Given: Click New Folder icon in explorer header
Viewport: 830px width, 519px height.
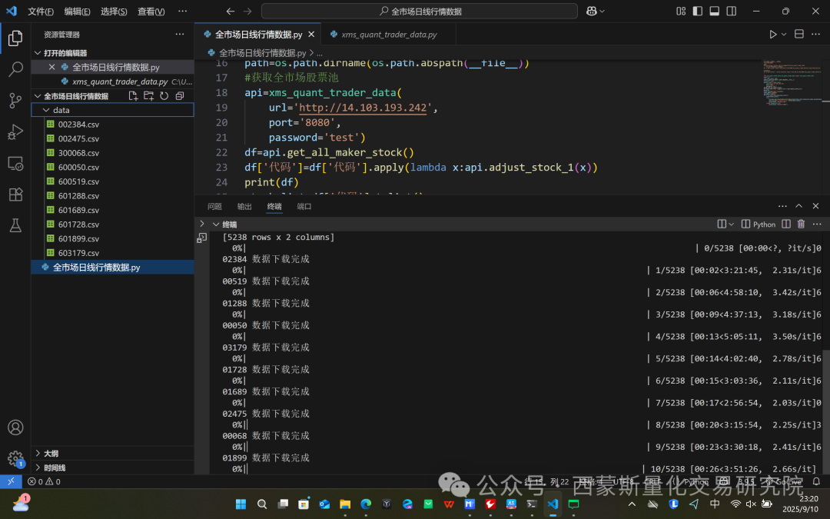Looking at the screenshot, I should click(149, 96).
